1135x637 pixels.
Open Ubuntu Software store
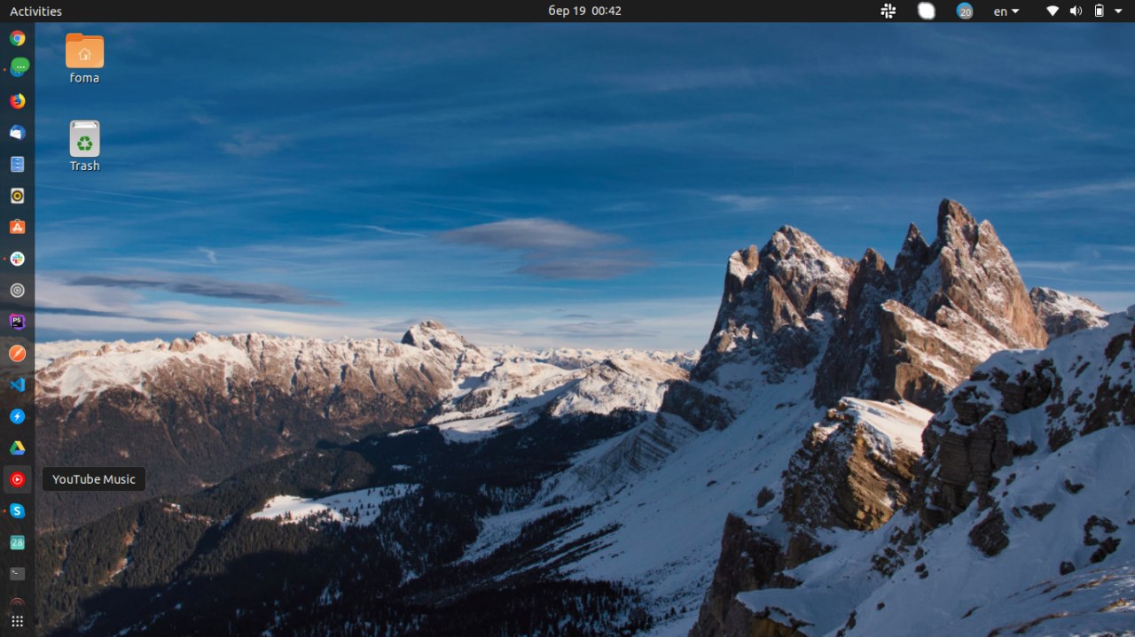17,227
